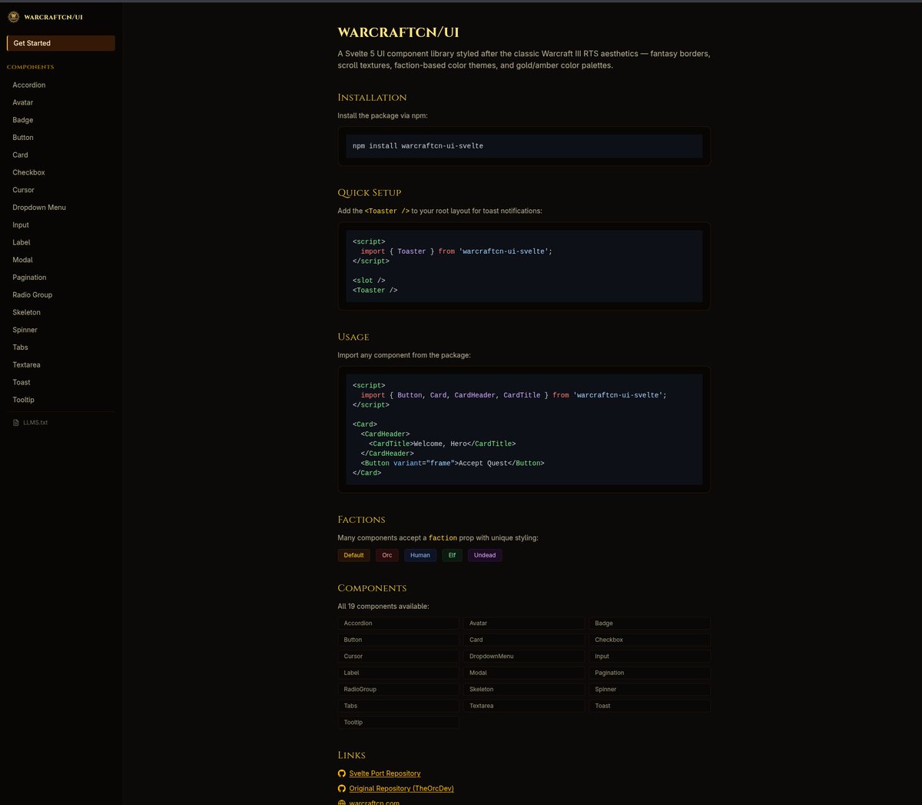Select the Default faction badge
Image resolution: width=922 pixels, height=805 pixels.
(x=353, y=555)
